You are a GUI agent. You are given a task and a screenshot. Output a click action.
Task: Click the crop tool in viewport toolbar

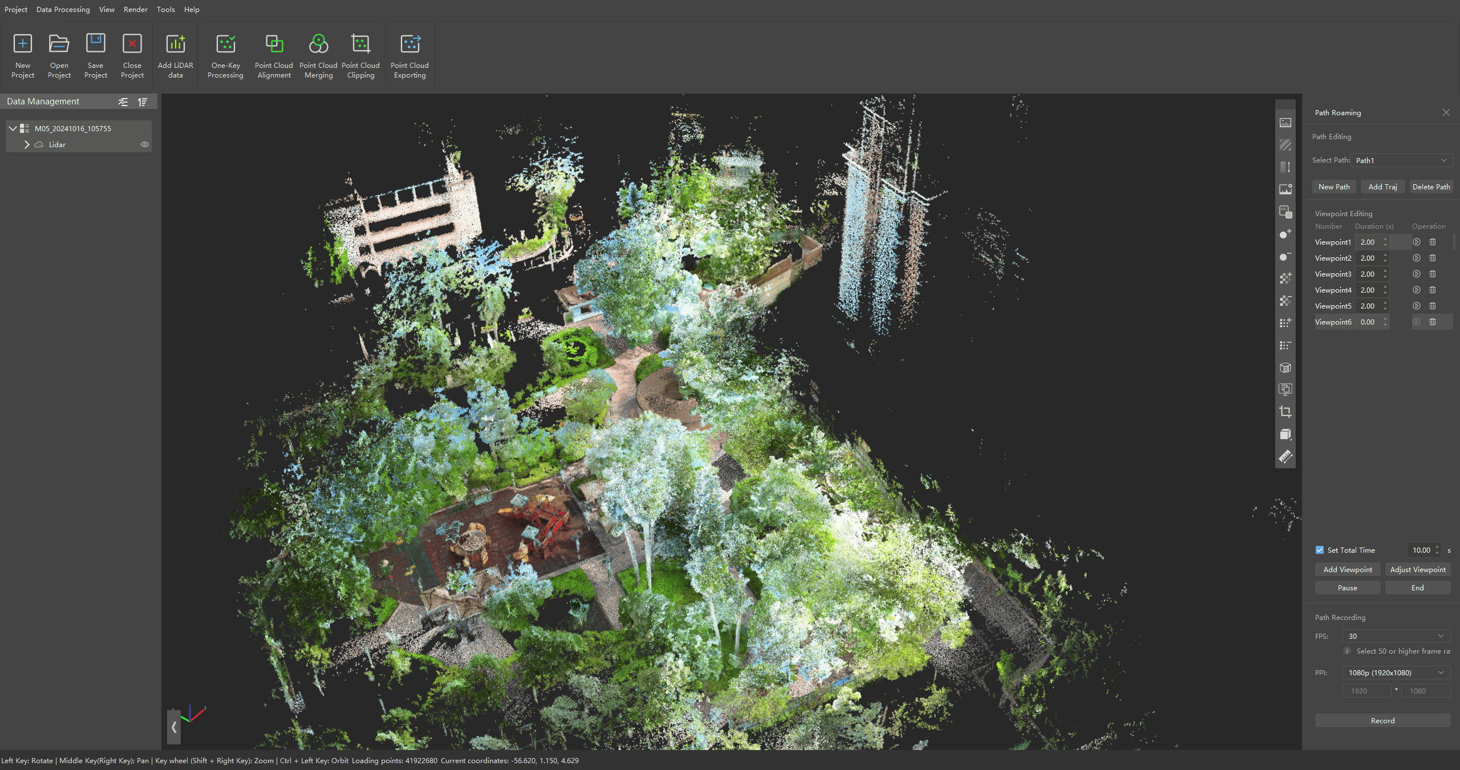coord(1285,412)
